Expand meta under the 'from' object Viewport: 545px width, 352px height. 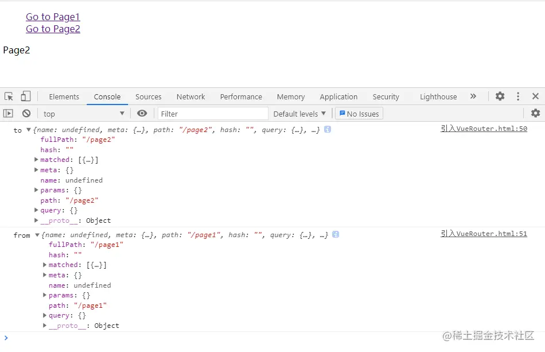pyautogui.click(x=45, y=275)
